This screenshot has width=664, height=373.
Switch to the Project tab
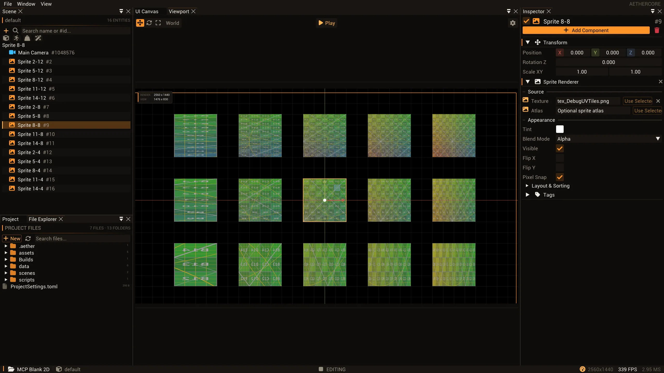(x=10, y=219)
